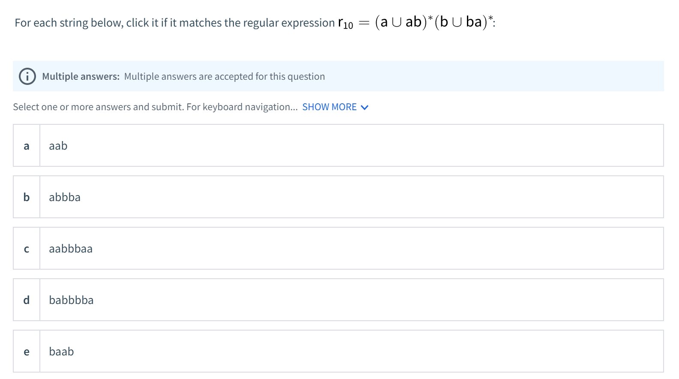The image size is (679, 379).
Task: Click the SHOW MORE link
Action: click(x=329, y=107)
